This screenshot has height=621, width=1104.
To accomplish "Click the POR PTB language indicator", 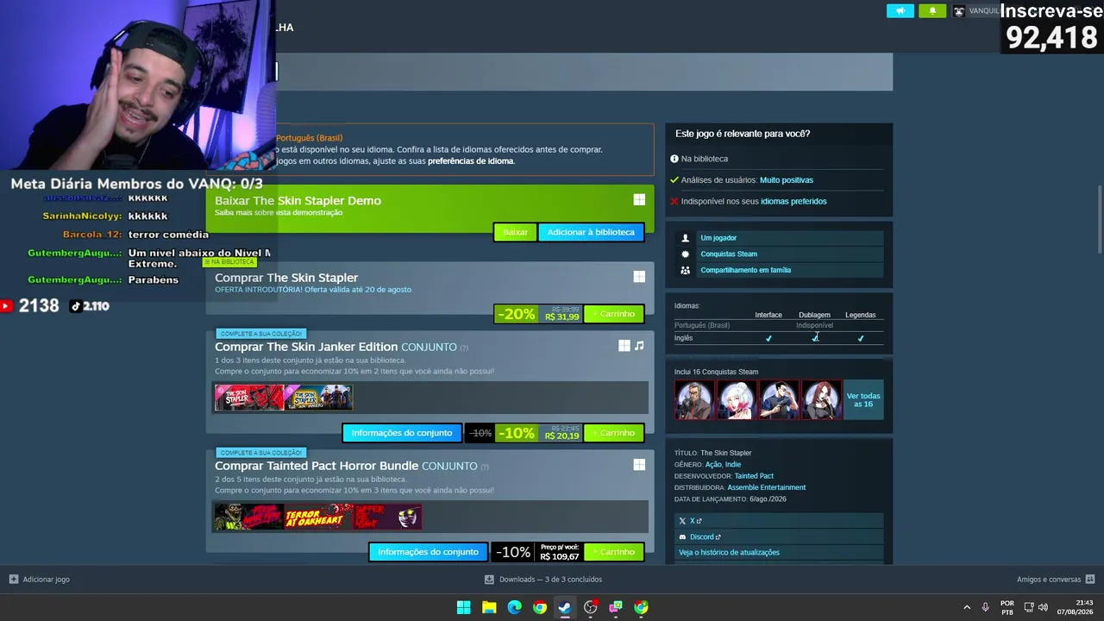I will coord(1007,607).
